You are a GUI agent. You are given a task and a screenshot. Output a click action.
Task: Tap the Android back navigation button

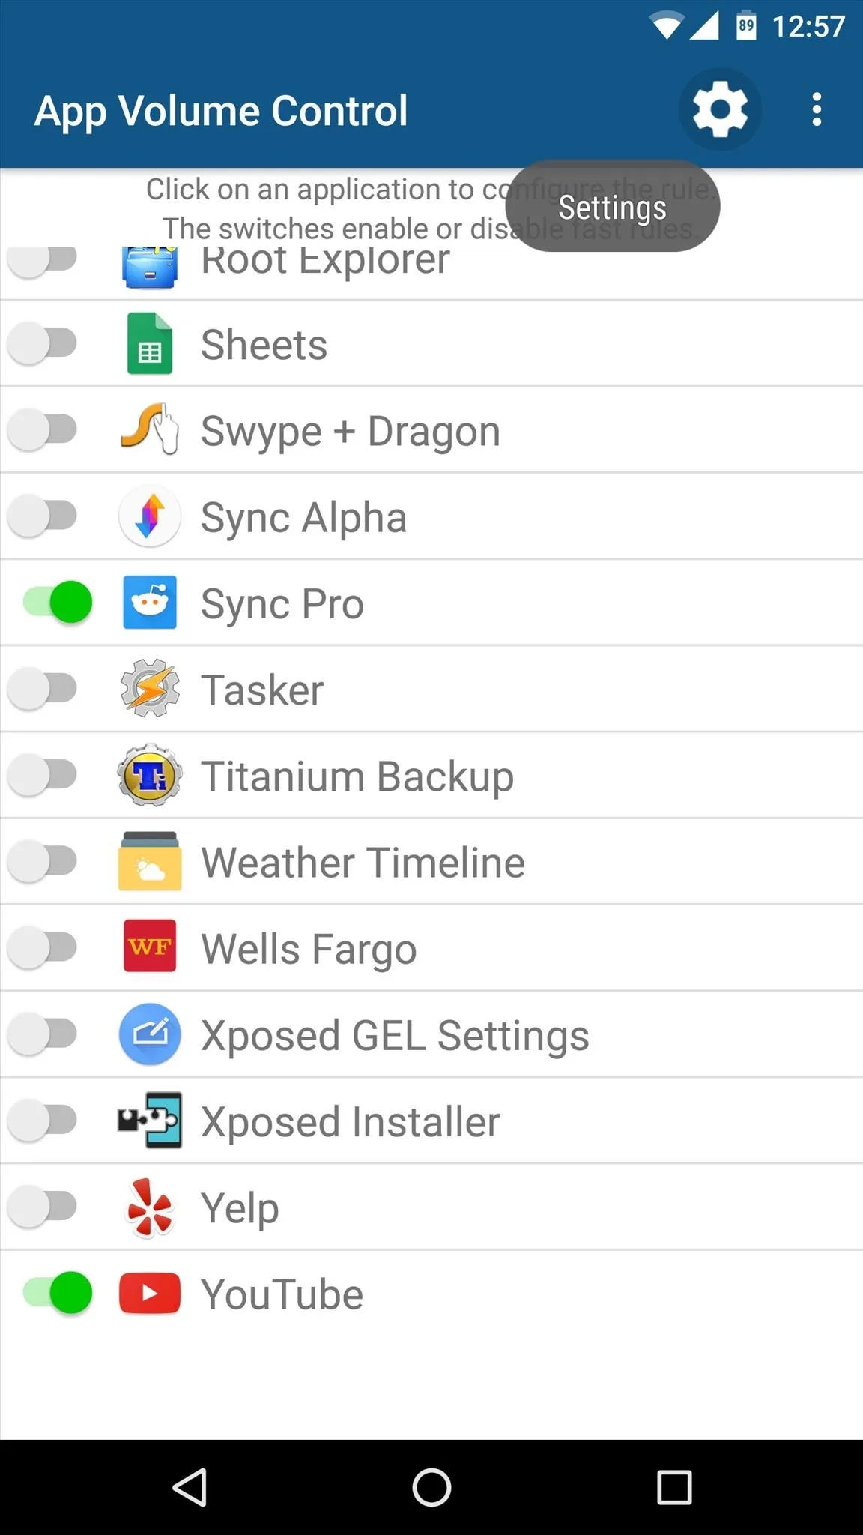tap(190, 1487)
